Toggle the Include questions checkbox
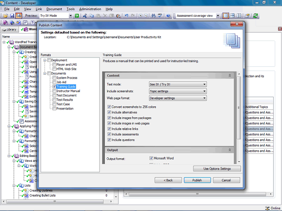The height and width of the screenshot is (211, 282). click(x=109, y=140)
